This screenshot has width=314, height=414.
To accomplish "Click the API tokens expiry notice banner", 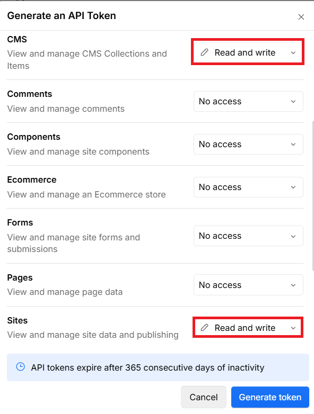I will [x=158, y=367].
